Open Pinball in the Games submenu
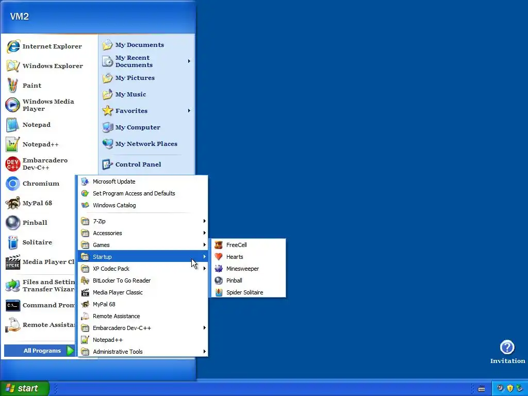 [248, 280]
